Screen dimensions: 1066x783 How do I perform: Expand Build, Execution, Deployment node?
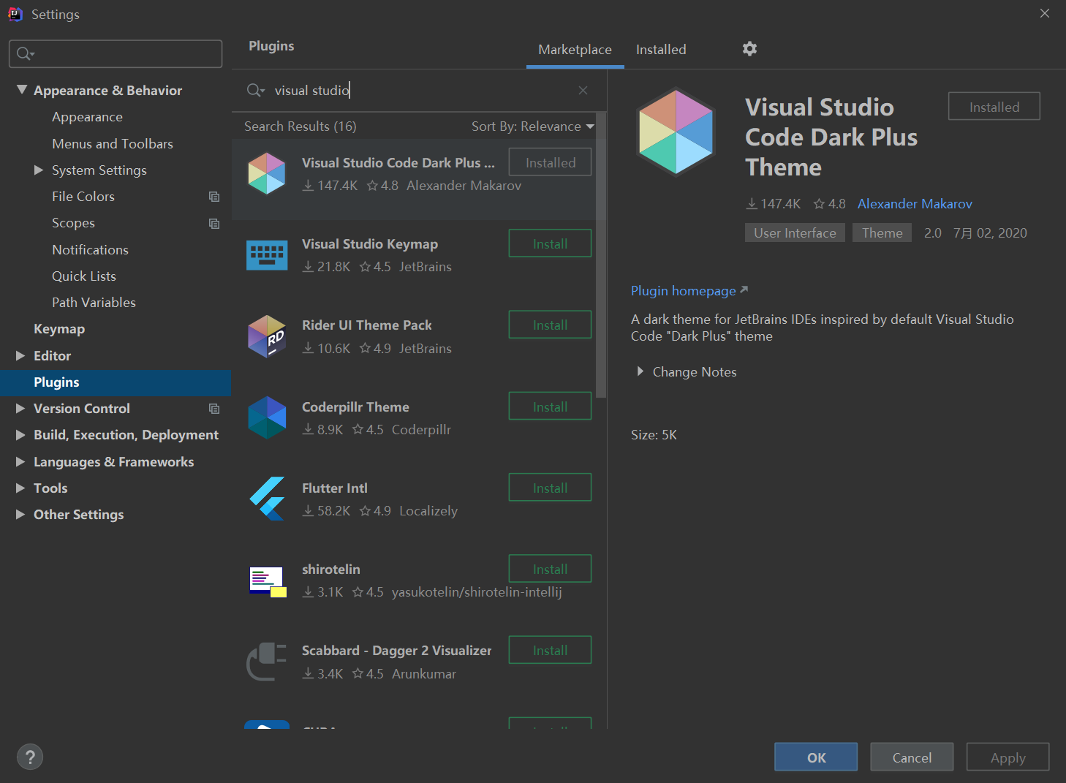click(20, 434)
